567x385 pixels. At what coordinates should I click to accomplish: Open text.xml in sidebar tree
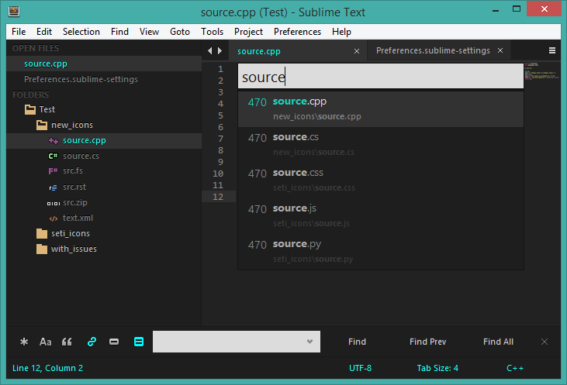point(78,218)
